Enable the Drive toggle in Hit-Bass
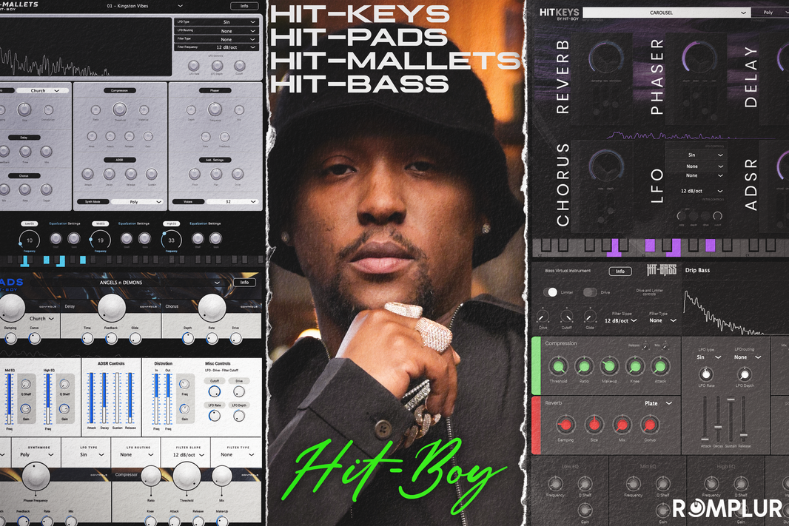 590,292
